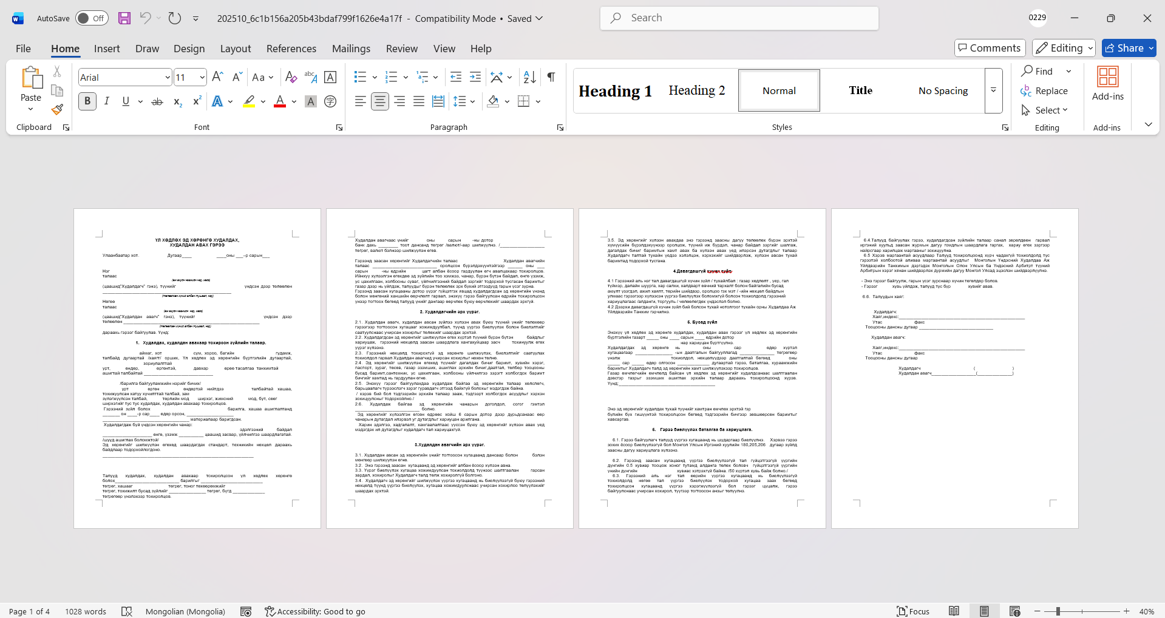This screenshot has height=618, width=1165.
Task: Toggle Bold formatting
Action: click(x=87, y=101)
